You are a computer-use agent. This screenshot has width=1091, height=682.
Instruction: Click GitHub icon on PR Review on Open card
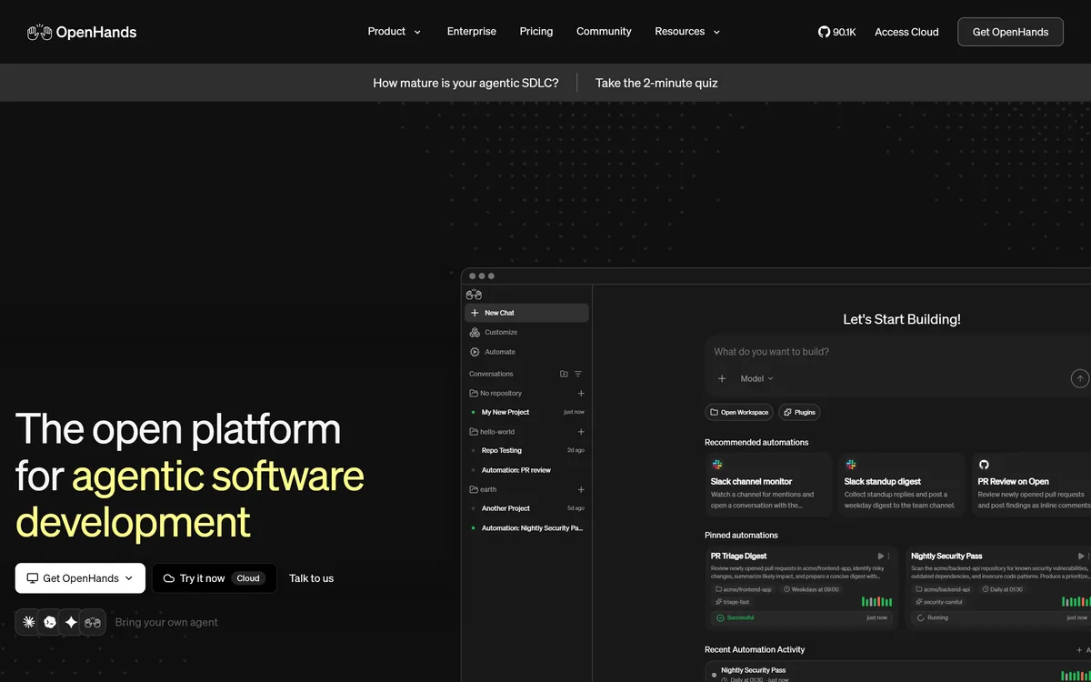pyautogui.click(x=984, y=465)
